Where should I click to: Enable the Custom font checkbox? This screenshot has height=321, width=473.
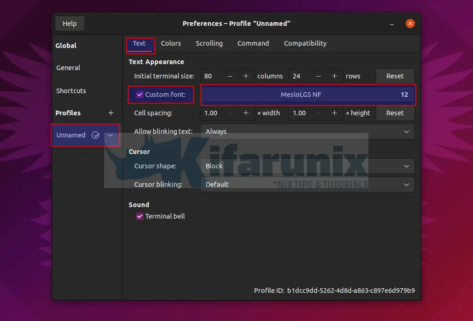[139, 95]
